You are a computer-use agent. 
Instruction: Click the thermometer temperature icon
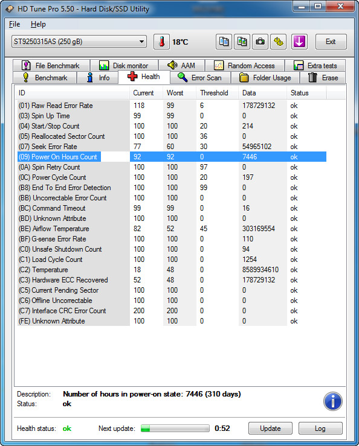tap(161, 42)
